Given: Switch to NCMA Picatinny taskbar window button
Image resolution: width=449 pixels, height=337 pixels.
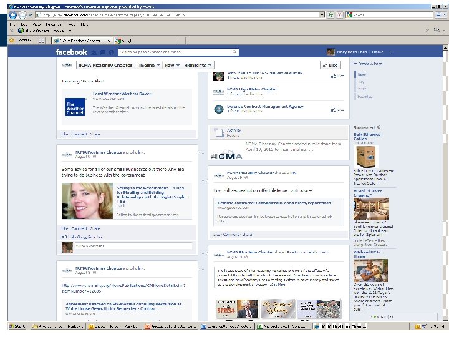Looking at the screenshot, I should 339,326.
